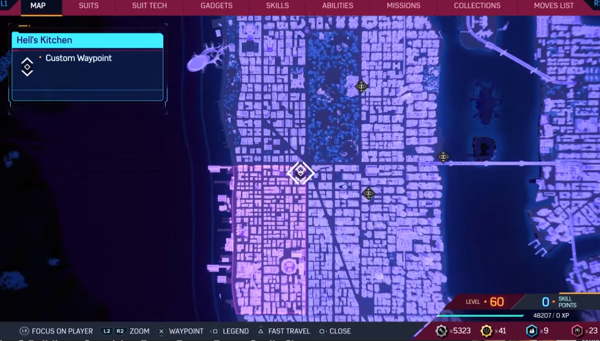This screenshot has width=600, height=341.
Task: Select the eye marker beside the bridge
Action: coord(443,157)
